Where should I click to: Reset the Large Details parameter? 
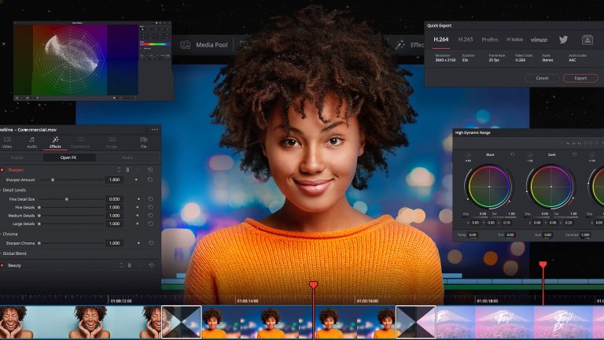[x=151, y=224]
